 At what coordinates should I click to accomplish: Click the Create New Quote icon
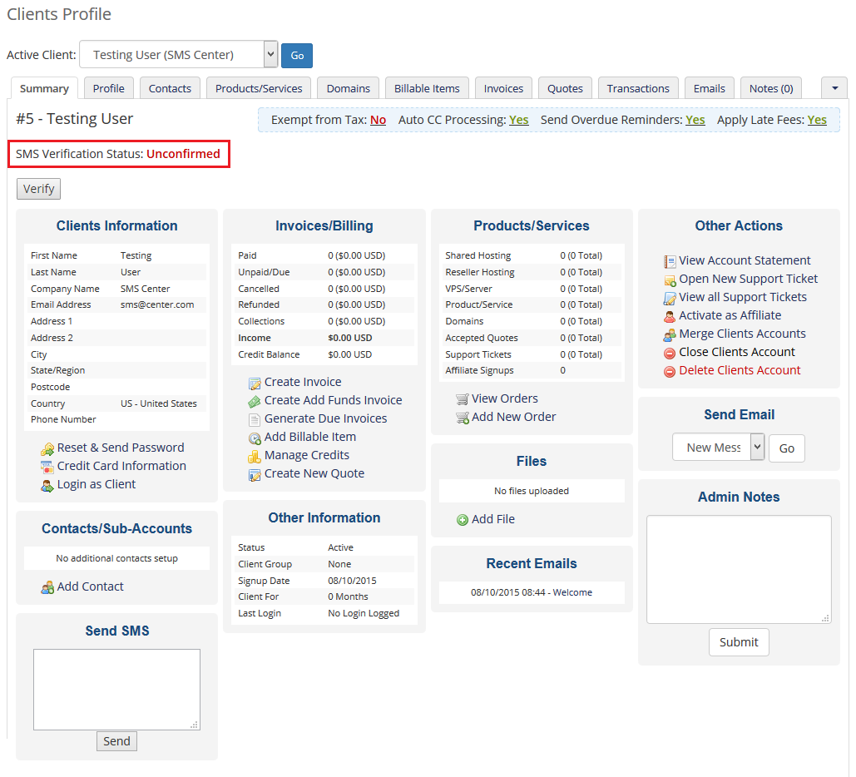[x=255, y=474]
